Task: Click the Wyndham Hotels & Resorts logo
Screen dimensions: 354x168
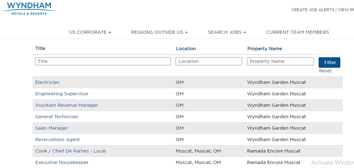Action: [x=29, y=8]
